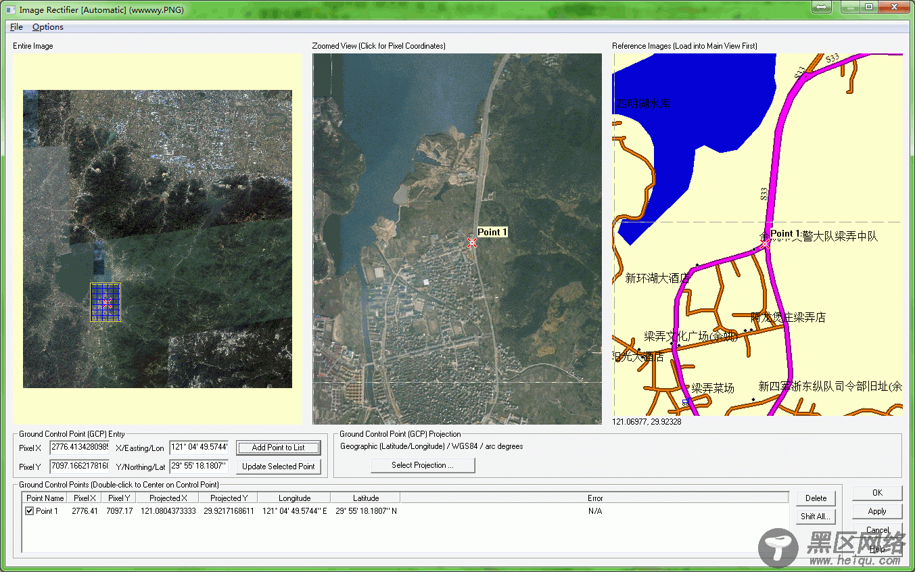The height and width of the screenshot is (572, 915).
Task: Click the 29.9217168611 projected Y cell
Action: (229, 511)
